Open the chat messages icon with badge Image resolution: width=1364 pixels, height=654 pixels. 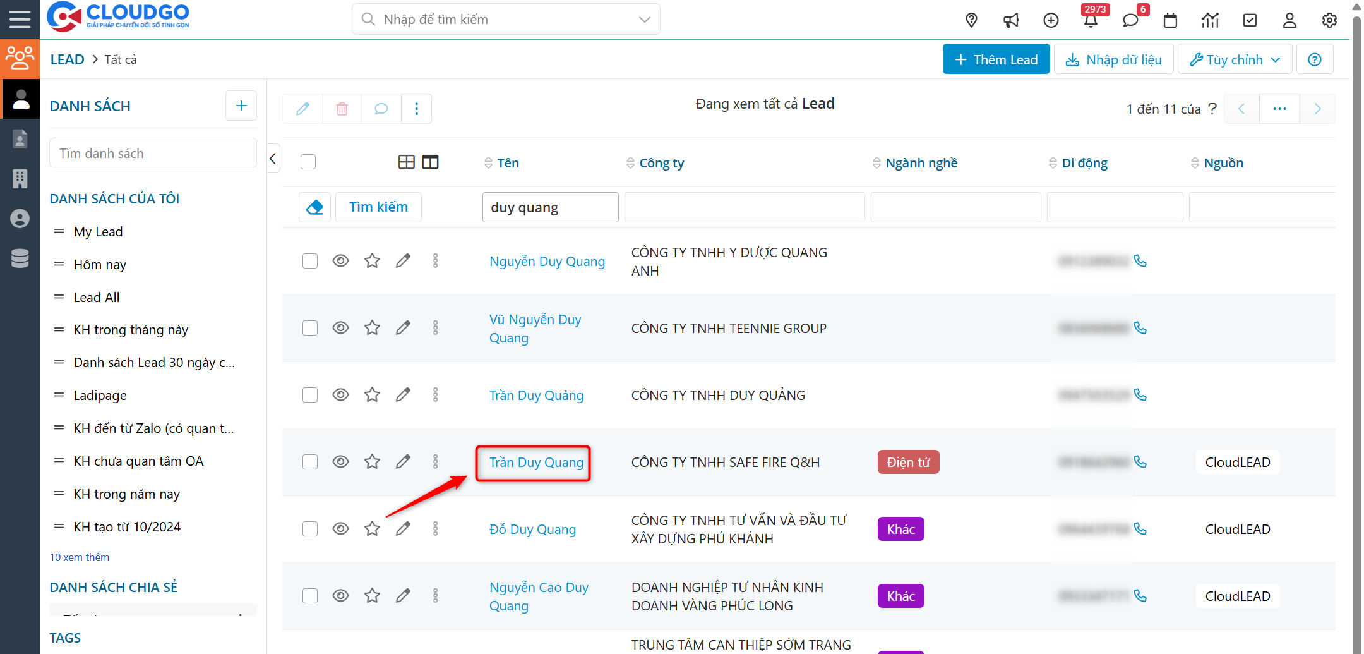[1130, 20]
